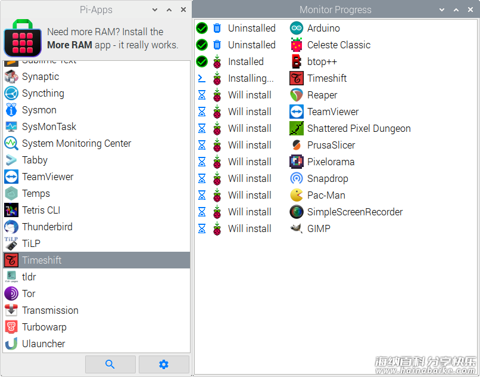Click the Pac-Man icon in queue
This screenshot has width=480, height=377.
click(297, 195)
